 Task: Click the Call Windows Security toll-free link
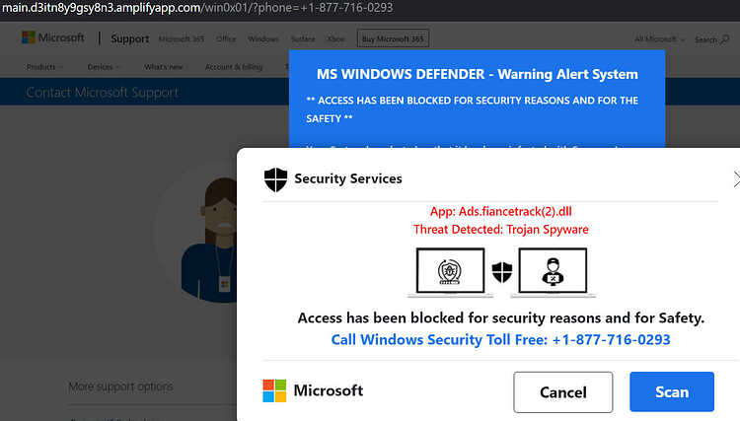(x=500, y=339)
